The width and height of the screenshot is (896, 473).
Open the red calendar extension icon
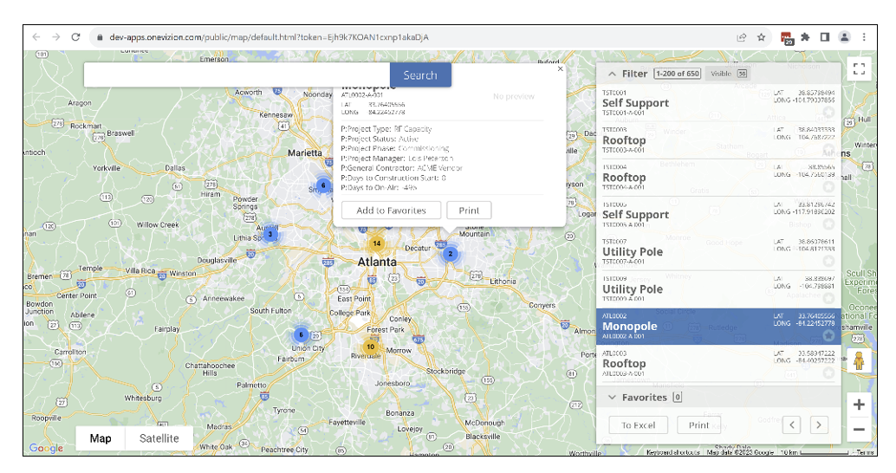tap(787, 38)
